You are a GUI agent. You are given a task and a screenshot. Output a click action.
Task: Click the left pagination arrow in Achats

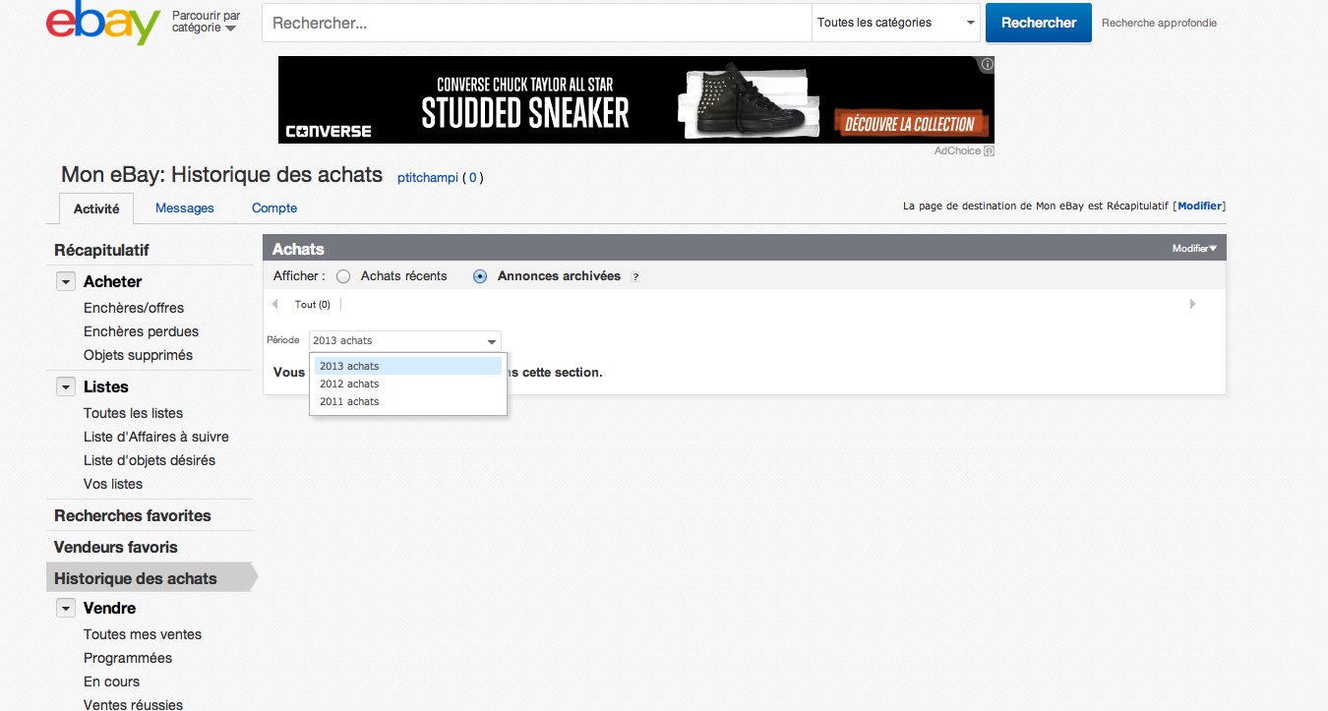(x=275, y=304)
